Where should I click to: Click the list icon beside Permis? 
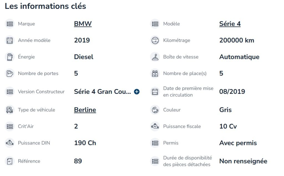pos(155,143)
